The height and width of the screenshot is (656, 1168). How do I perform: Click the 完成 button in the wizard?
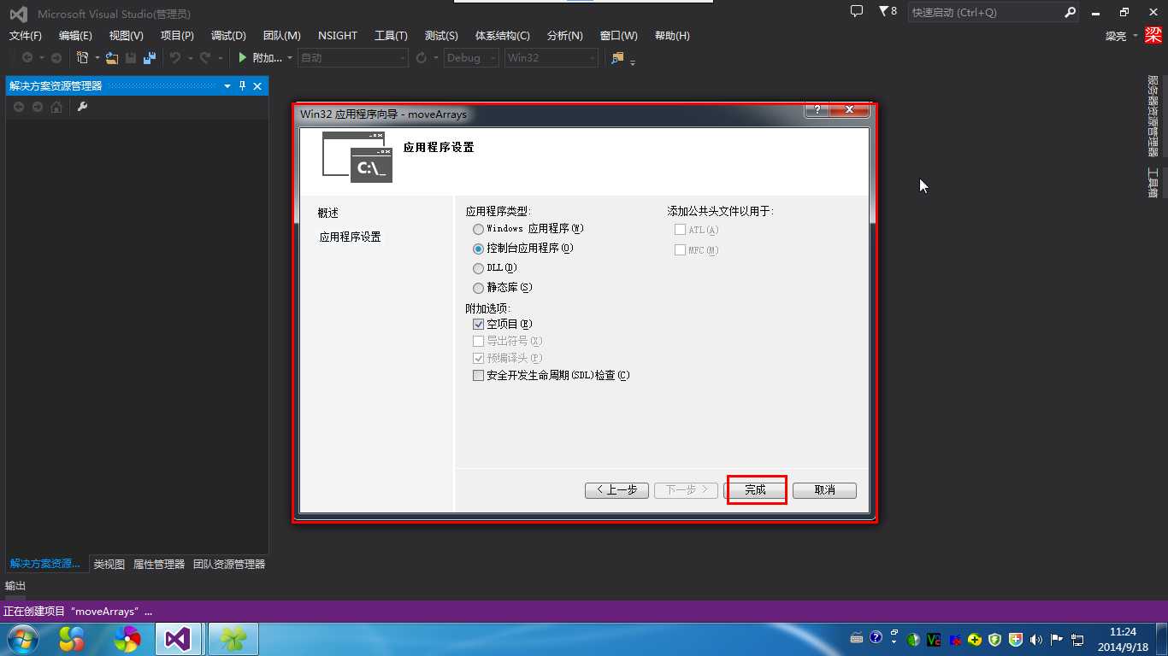(x=755, y=490)
